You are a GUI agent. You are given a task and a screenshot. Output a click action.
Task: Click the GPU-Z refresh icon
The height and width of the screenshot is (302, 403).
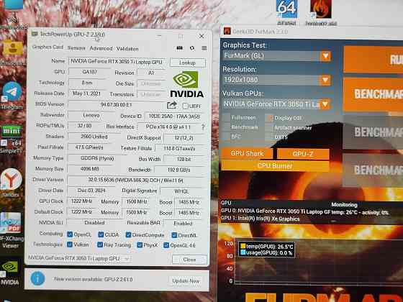coord(192,48)
